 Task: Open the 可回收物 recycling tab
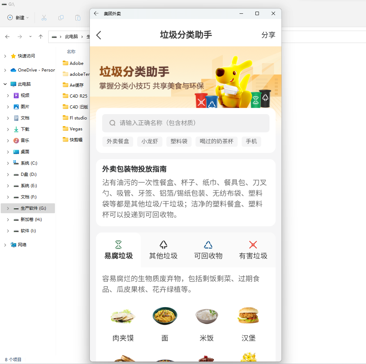(x=208, y=250)
